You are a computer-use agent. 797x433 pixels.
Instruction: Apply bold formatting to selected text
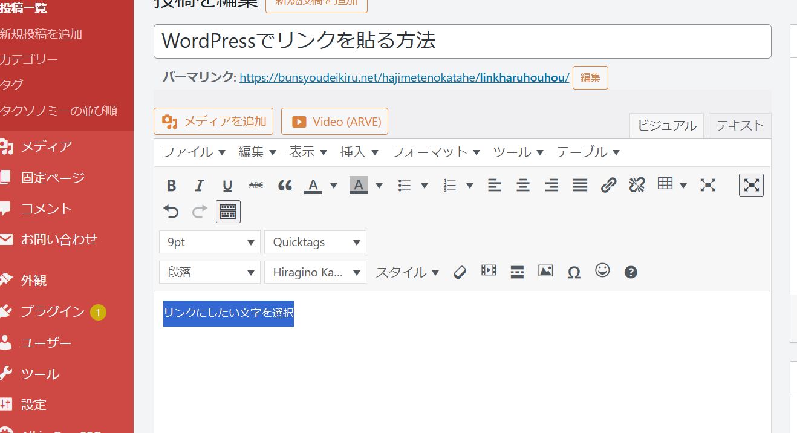pyautogui.click(x=171, y=186)
